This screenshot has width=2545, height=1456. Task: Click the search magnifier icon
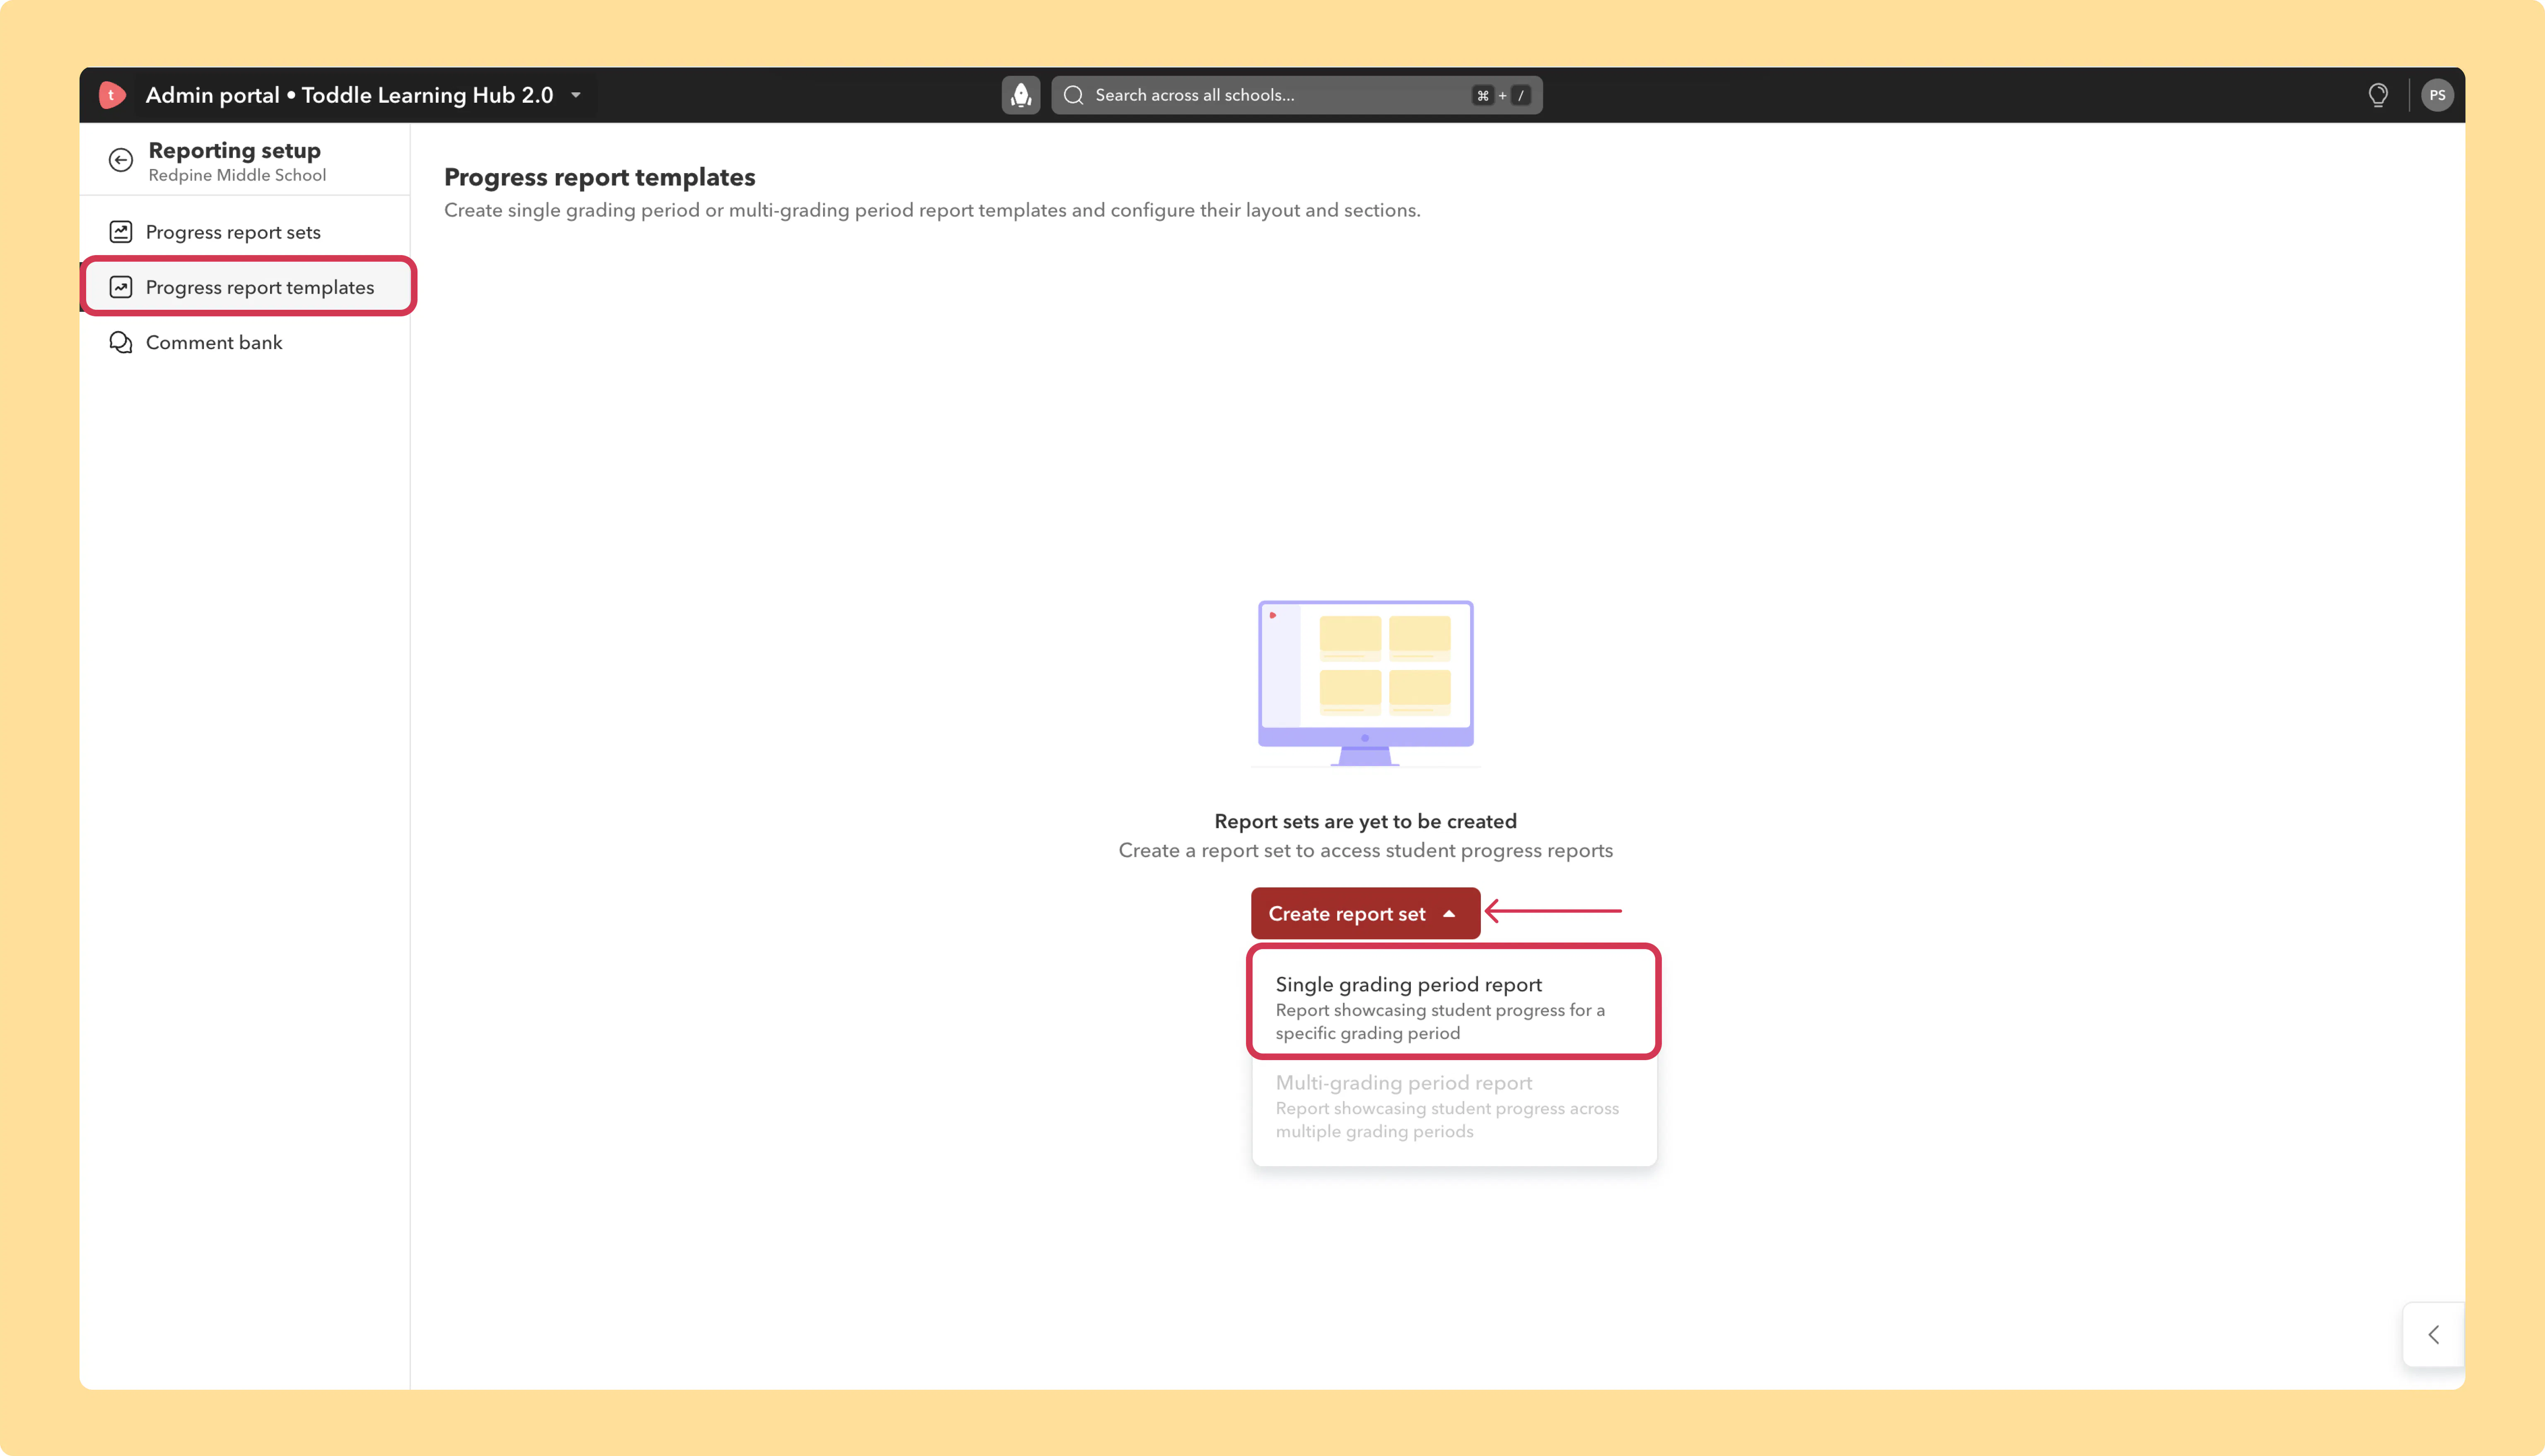coord(1074,95)
